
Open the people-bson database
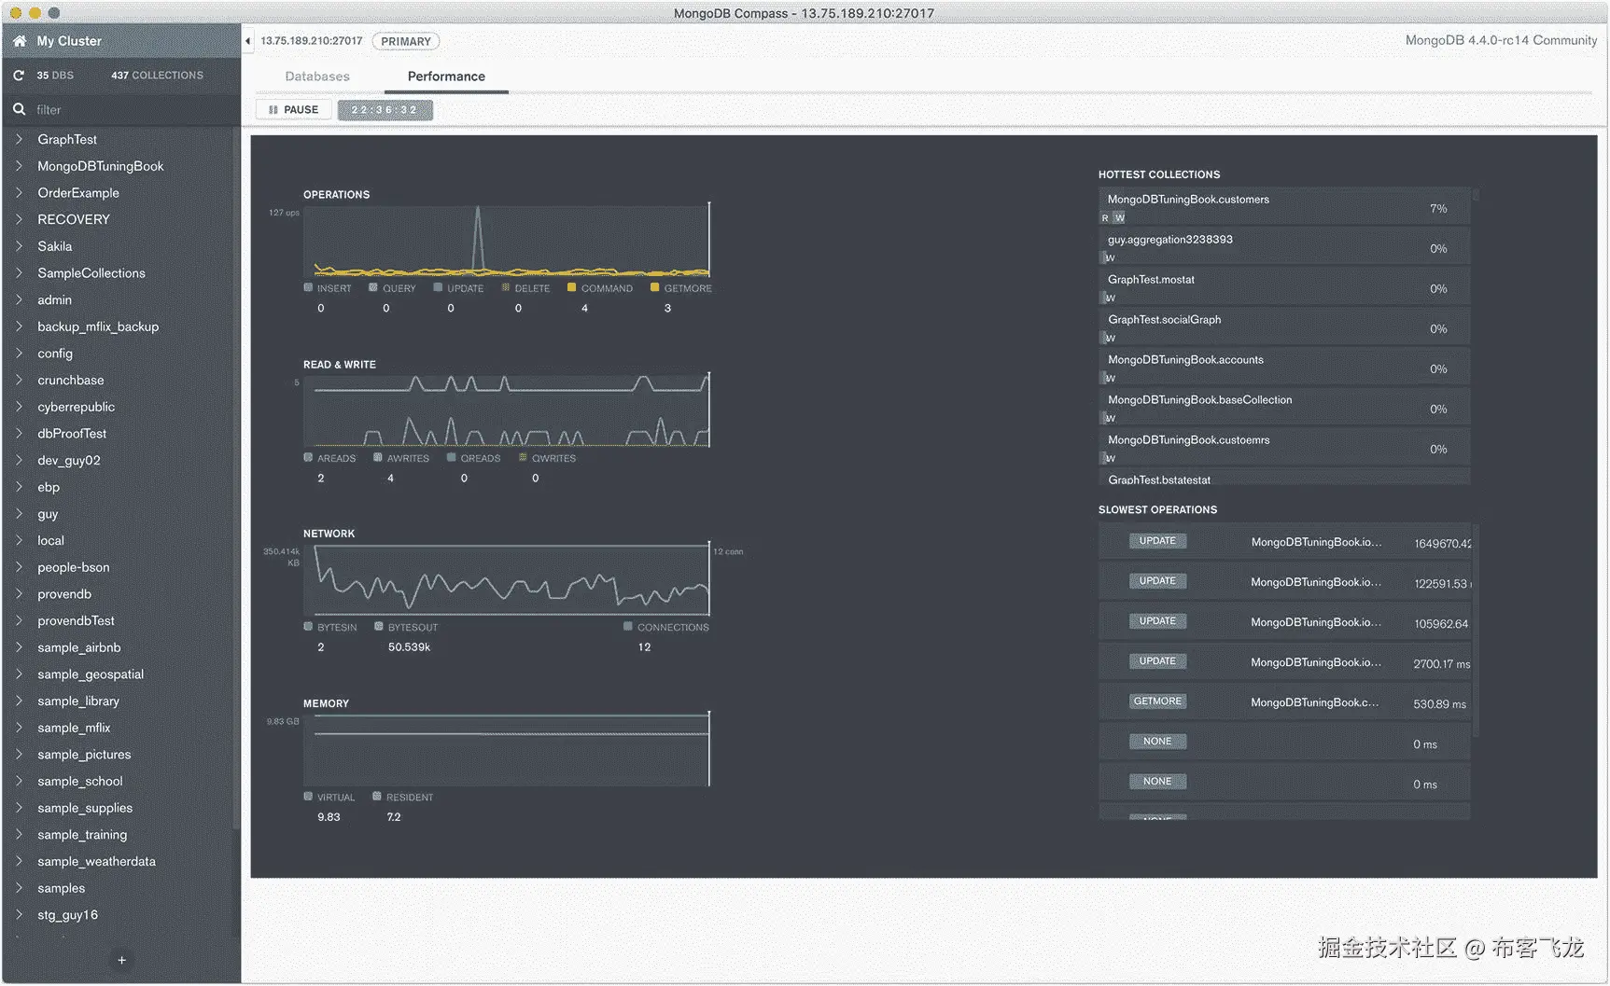click(x=74, y=567)
